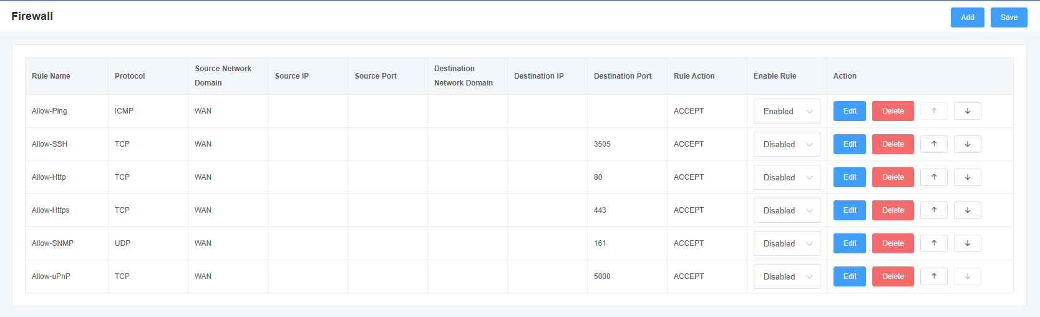Screen dimensions: 1040x317
Task: Edit the Allow-SSH rule
Action: (x=850, y=144)
